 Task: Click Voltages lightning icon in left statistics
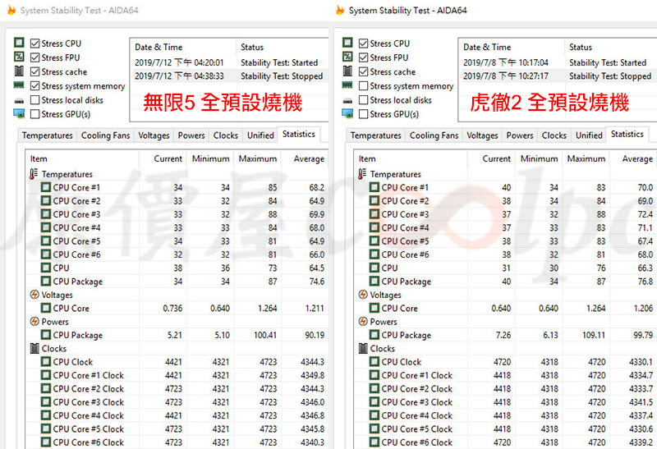tap(34, 295)
